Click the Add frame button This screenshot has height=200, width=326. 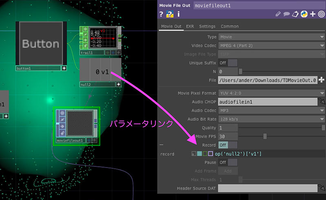[x=228, y=171]
